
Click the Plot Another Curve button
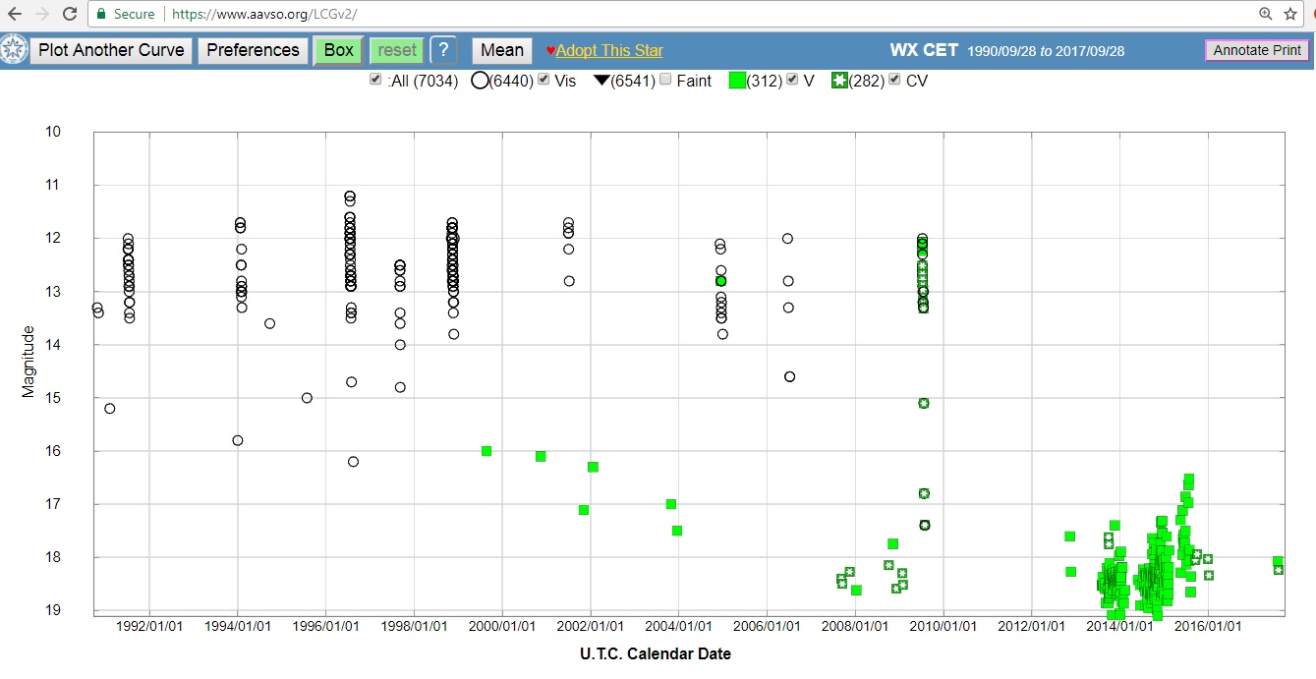111,50
